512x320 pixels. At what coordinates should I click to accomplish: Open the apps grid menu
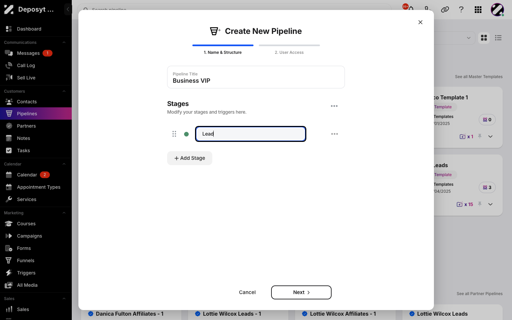pyautogui.click(x=478, y=10)
